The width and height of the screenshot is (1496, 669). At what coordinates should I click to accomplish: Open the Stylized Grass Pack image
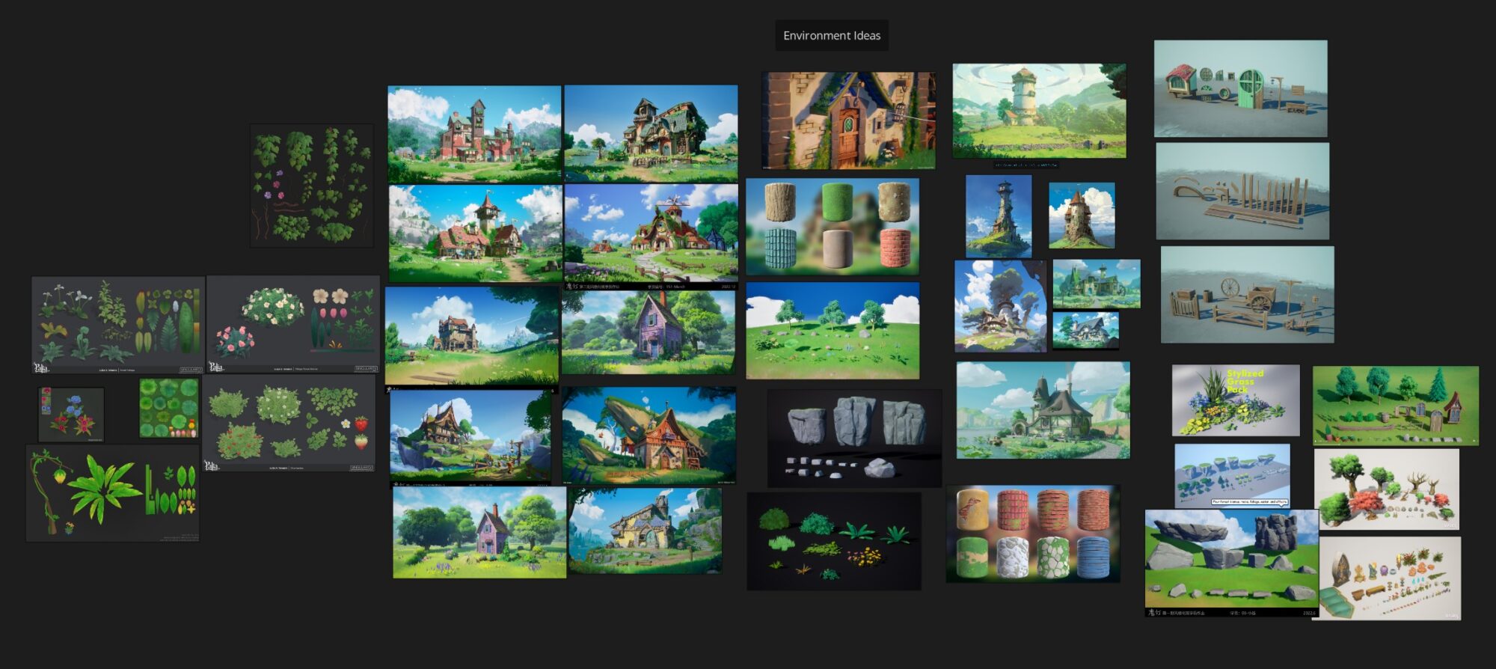click(x=1236, y=400)
